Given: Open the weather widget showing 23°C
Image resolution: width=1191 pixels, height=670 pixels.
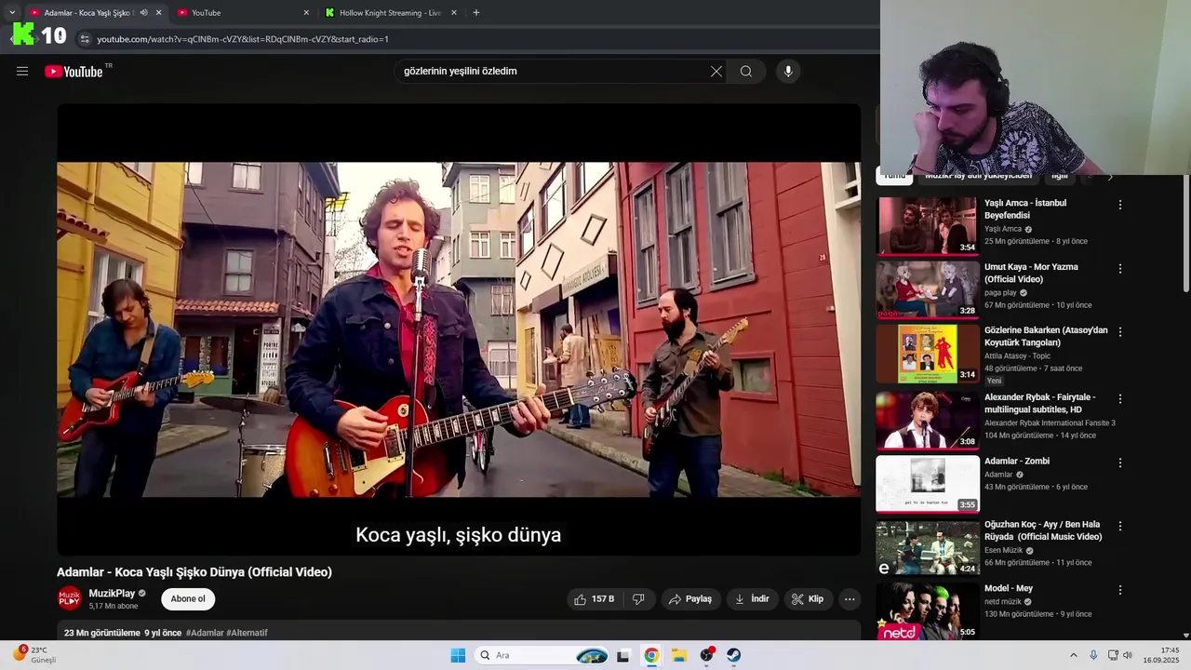Looking at the screenshot, I should (x=33, y=655).
